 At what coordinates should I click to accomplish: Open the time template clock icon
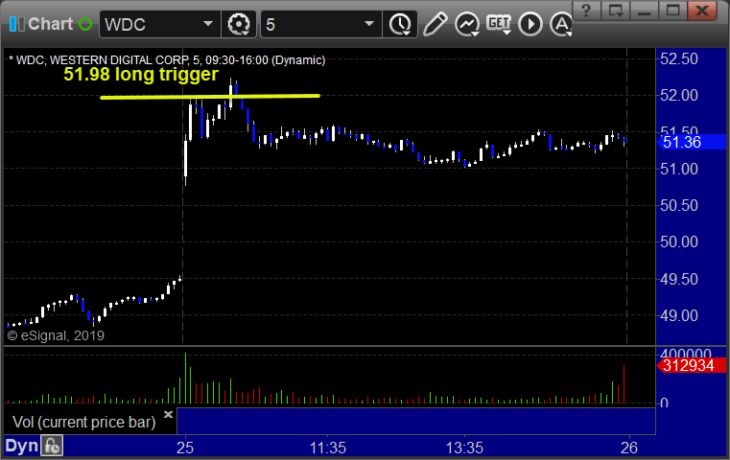click(400, 24)
